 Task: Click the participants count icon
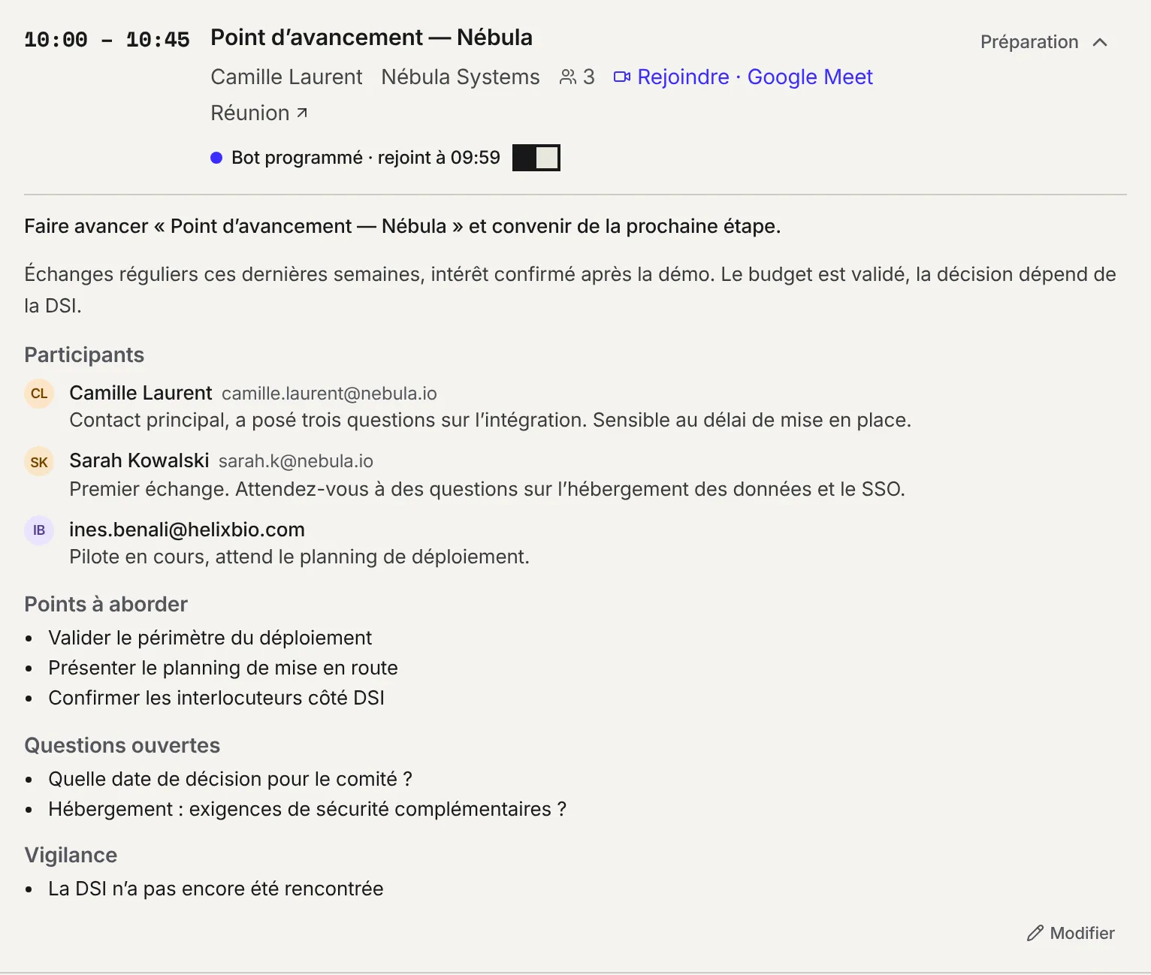[x=568, y=77]
